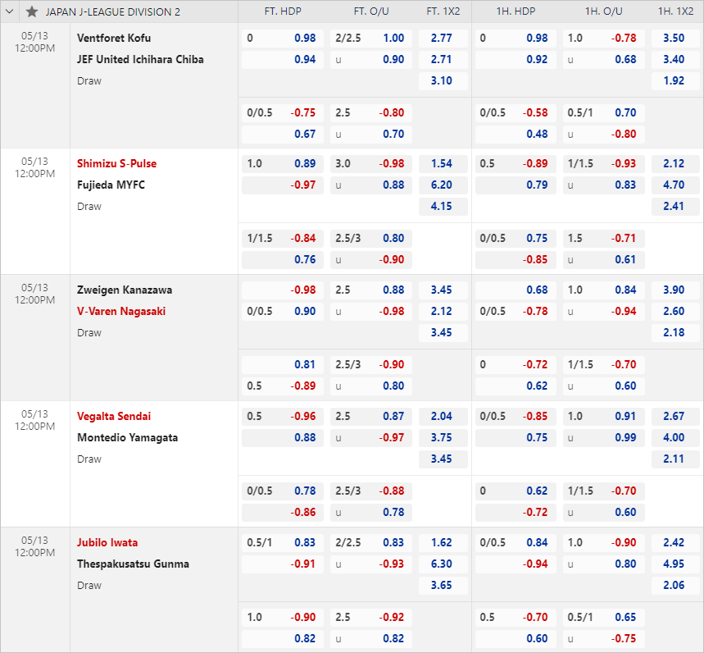Click the 1H. O/U column header
This screenshot has width=704, height=653.
click(x=604, y=11)
